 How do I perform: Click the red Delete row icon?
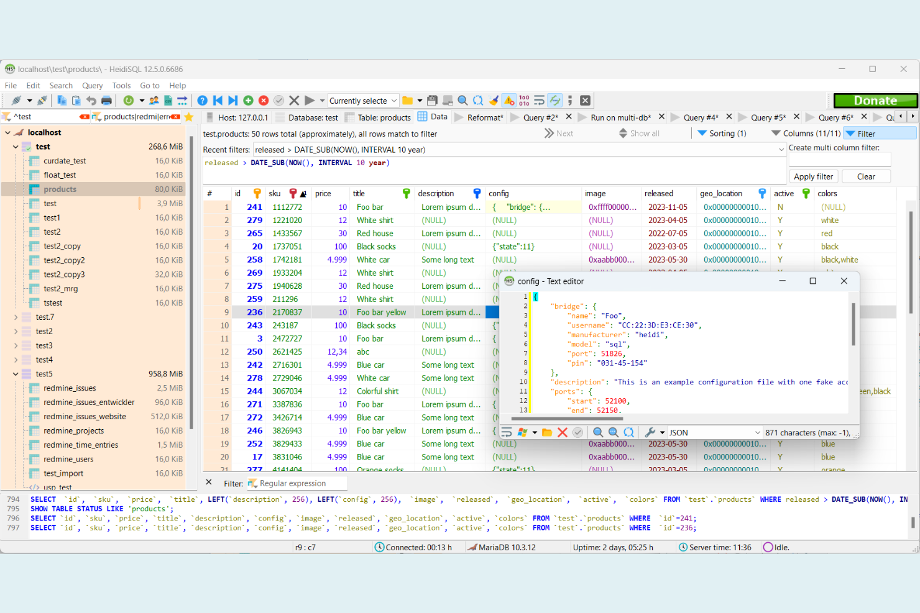[264, 101]
